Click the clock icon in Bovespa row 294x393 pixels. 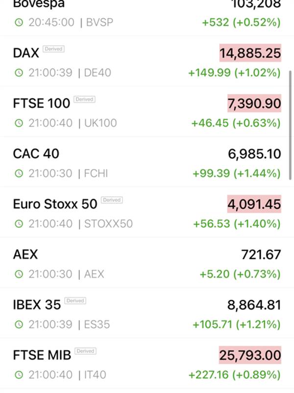(x=19, y=23)
